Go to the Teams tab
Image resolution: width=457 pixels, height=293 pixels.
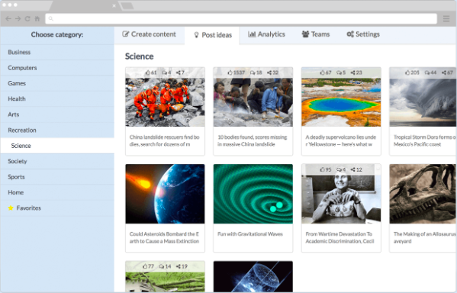pyautogui.click(x=316, y=34)
